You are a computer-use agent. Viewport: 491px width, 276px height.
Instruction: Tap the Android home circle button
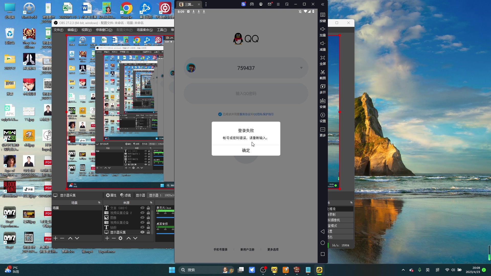pos(323,243)
